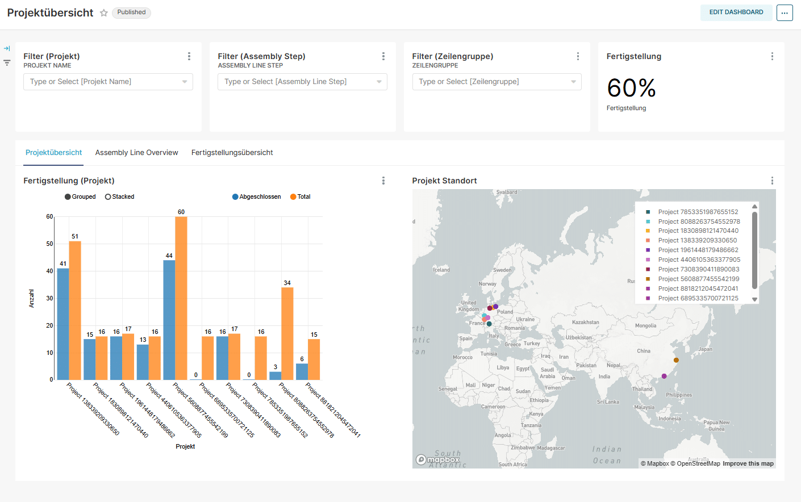
Task: Open Filter (Assembly Step) kebab menu
Action: (383, 56)
